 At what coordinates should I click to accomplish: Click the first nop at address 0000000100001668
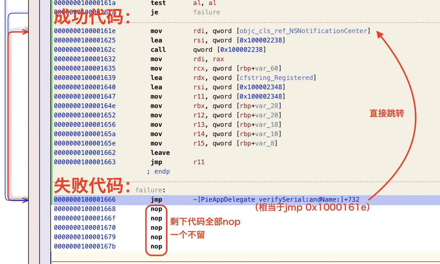(156, 209)
